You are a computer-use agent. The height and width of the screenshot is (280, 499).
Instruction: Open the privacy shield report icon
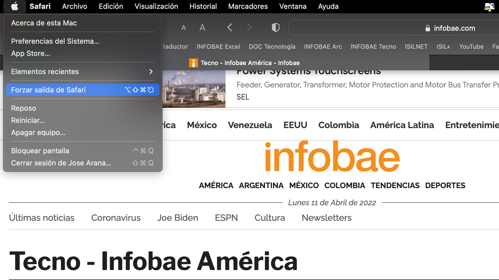tap(276, 28)
